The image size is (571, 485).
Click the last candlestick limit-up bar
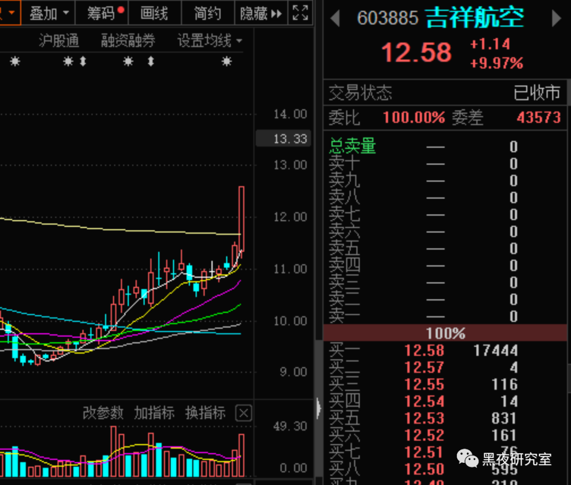click(242, 218)
